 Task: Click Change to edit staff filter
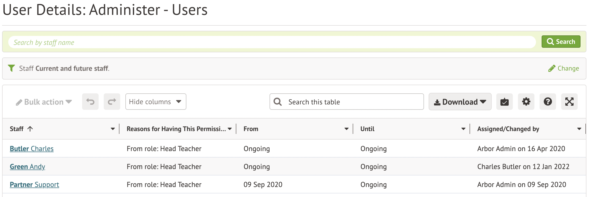pyautogui.click(x=564, y=68)
